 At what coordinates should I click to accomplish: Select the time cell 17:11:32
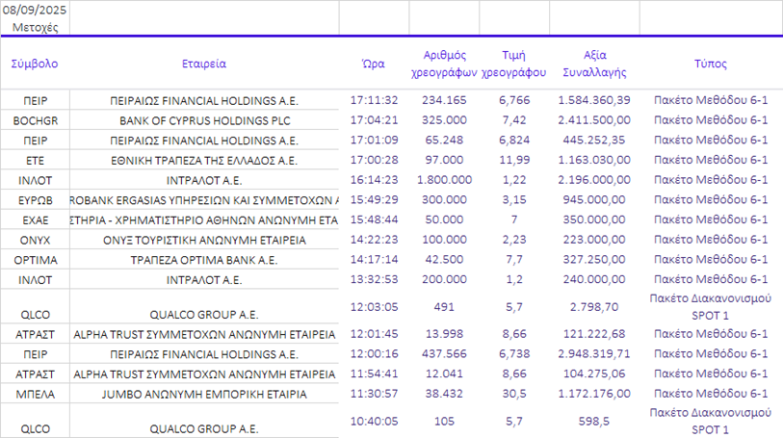[x=374, y=100]
